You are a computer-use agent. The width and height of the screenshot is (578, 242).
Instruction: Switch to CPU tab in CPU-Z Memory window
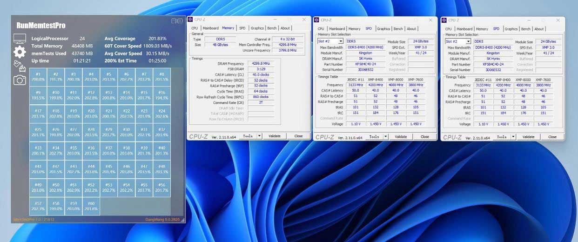[195, 28]
